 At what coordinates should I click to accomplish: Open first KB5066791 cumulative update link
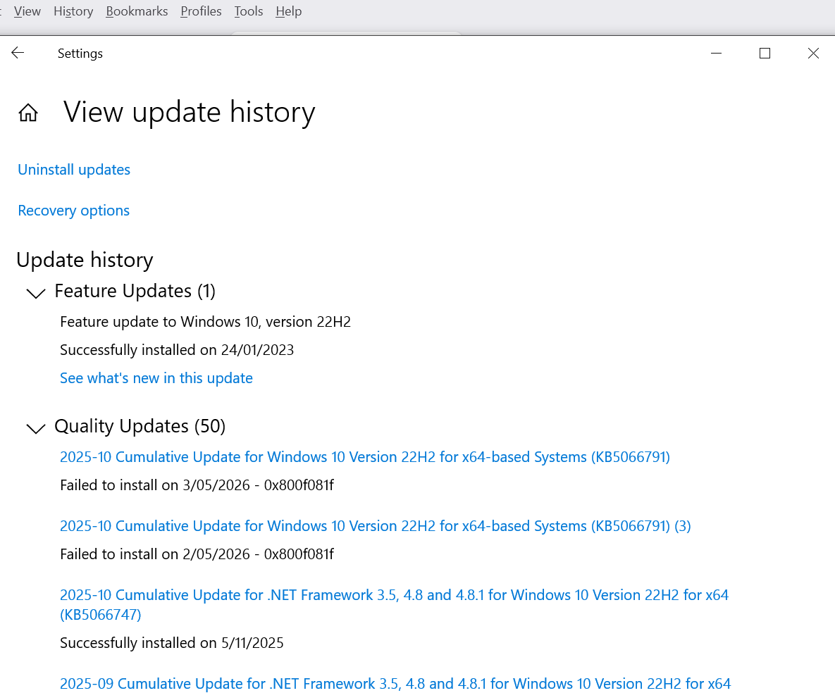(365, 456)
